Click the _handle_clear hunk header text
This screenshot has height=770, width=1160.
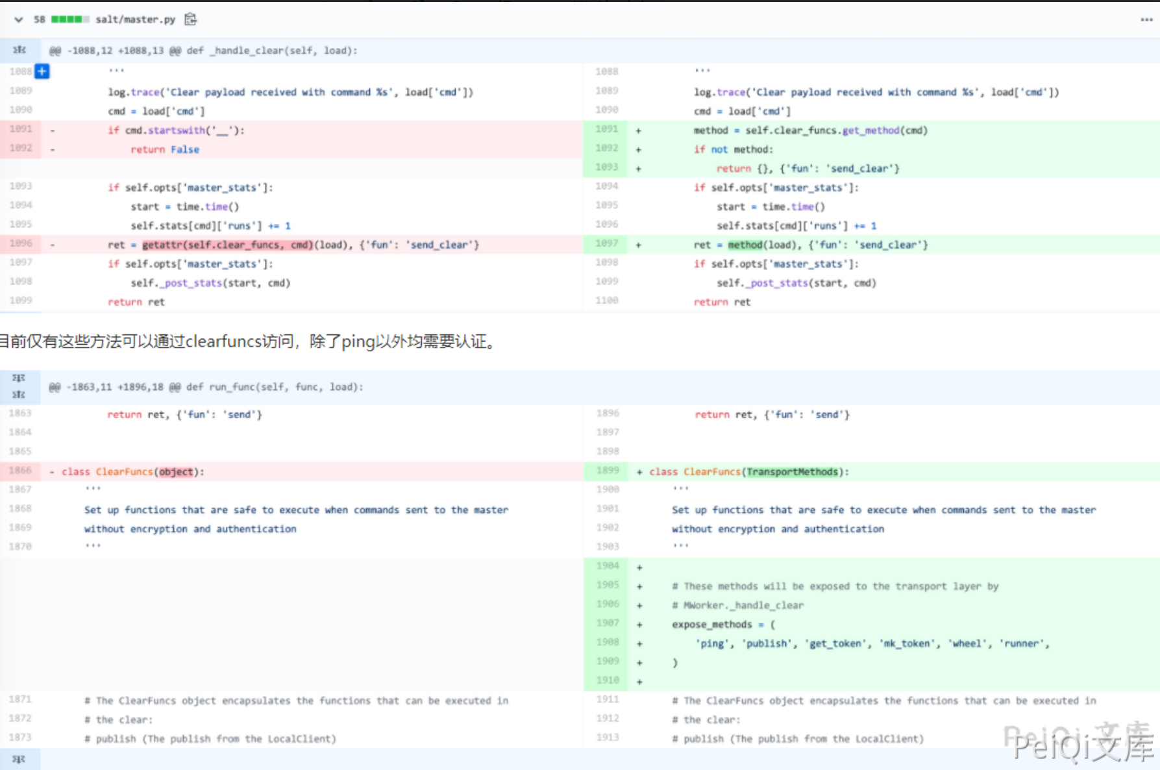click(x=203, y=51)
